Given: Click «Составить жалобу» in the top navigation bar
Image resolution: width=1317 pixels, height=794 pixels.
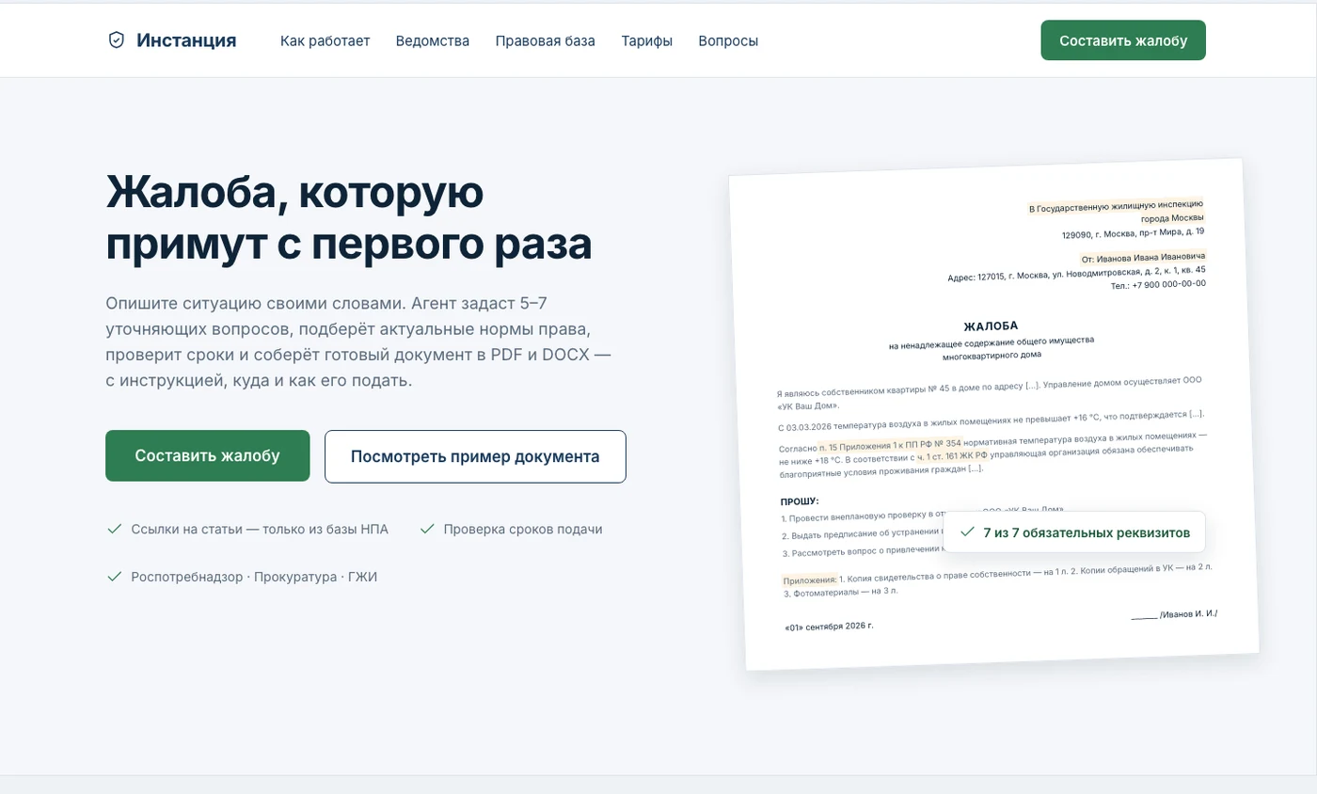Looking at the screenshot, I should [x=1123, y=40].
